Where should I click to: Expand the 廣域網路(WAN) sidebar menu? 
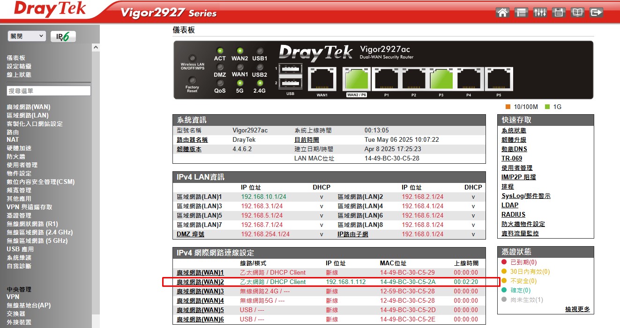pyautogui.click(x=28, y=107)
